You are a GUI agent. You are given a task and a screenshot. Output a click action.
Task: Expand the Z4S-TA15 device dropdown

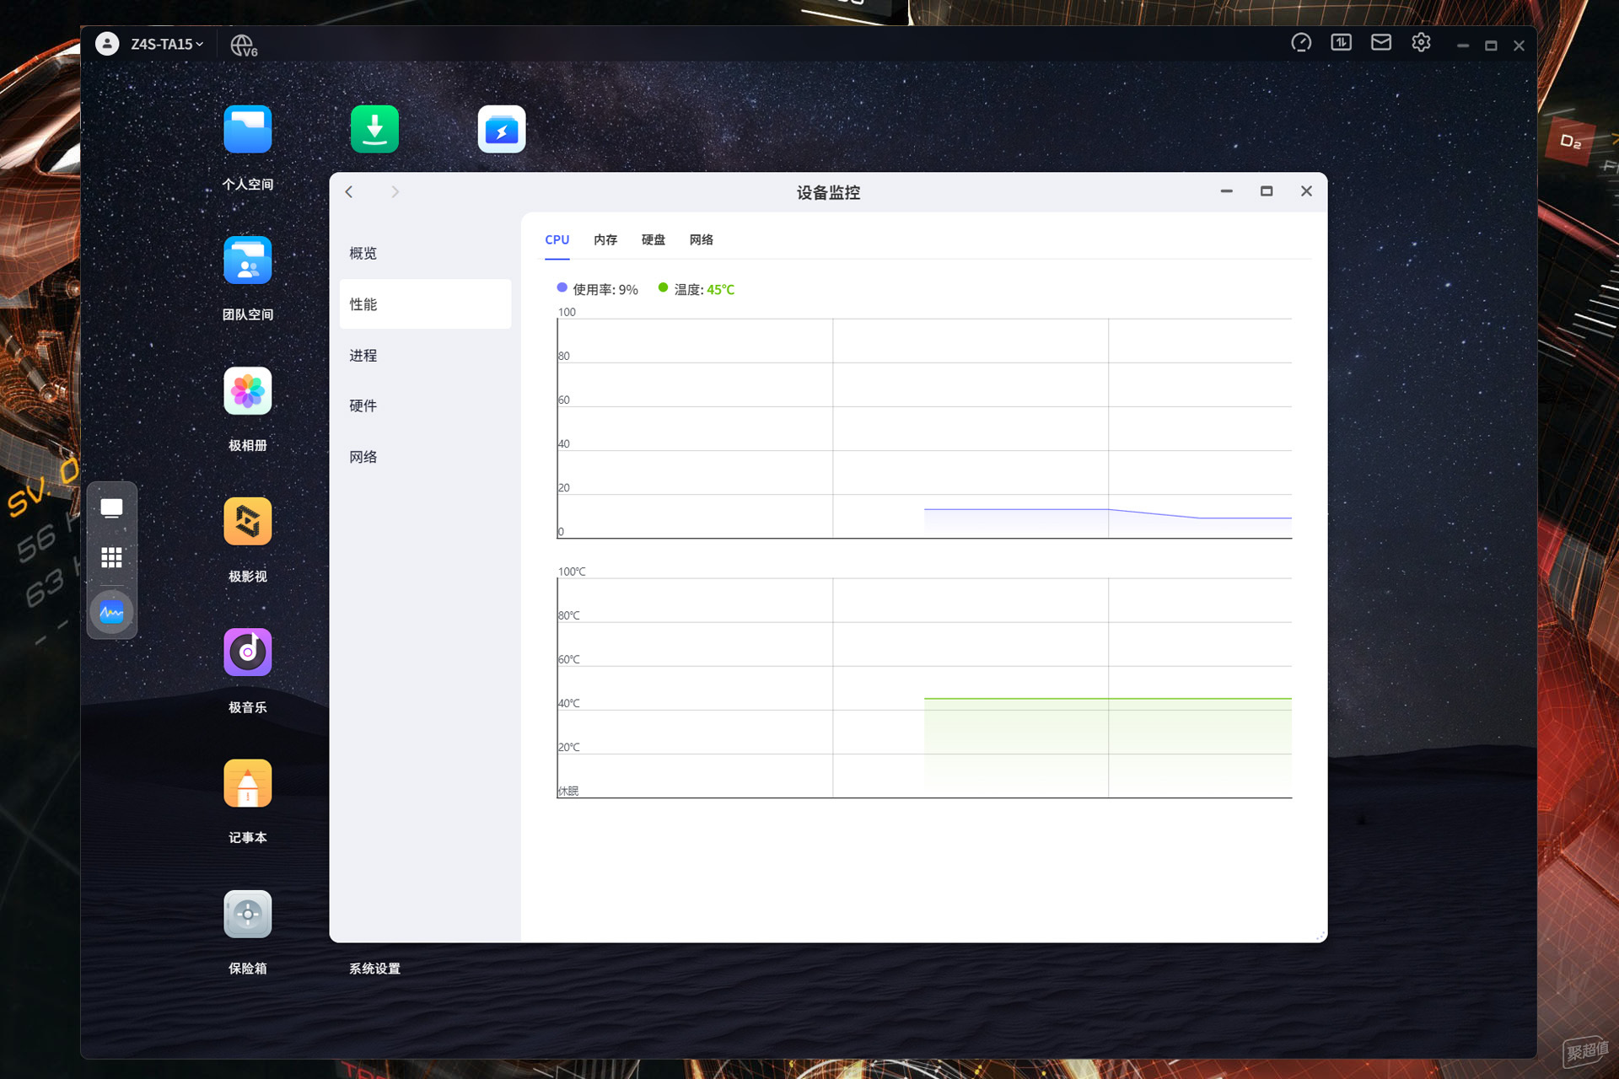pyautogui.click(x=167, y=44)
